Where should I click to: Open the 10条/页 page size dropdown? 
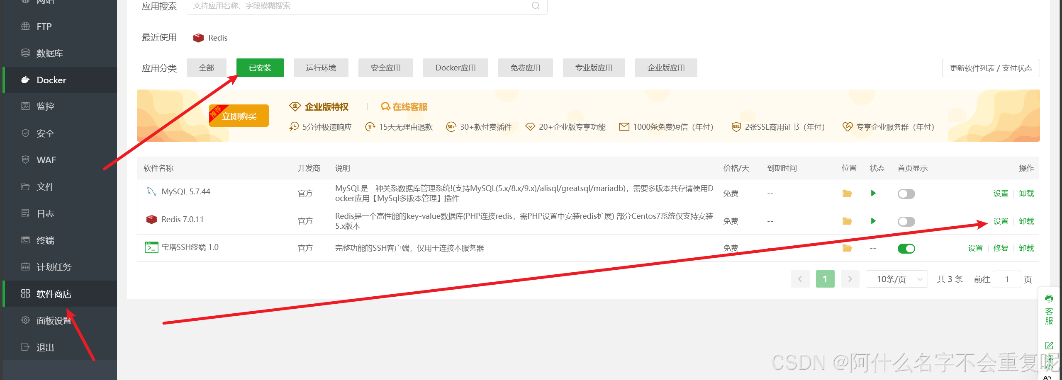pos(897,279)
